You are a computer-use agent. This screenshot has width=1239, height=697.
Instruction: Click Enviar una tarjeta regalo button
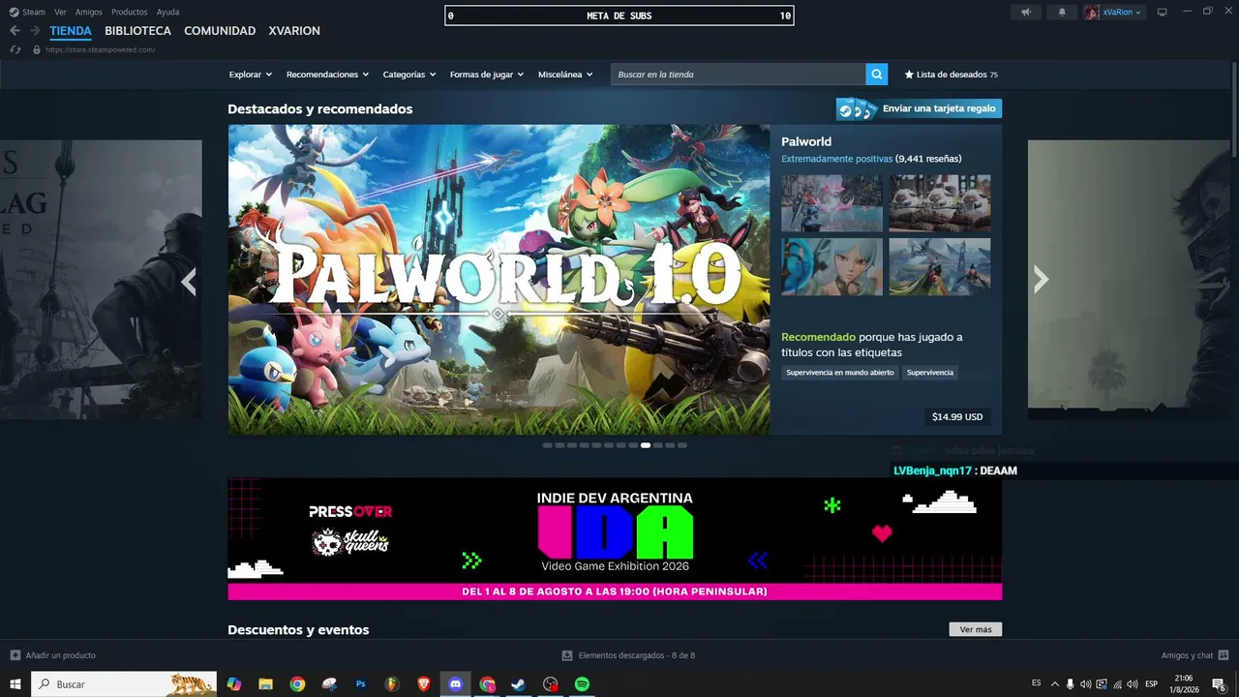919,108
